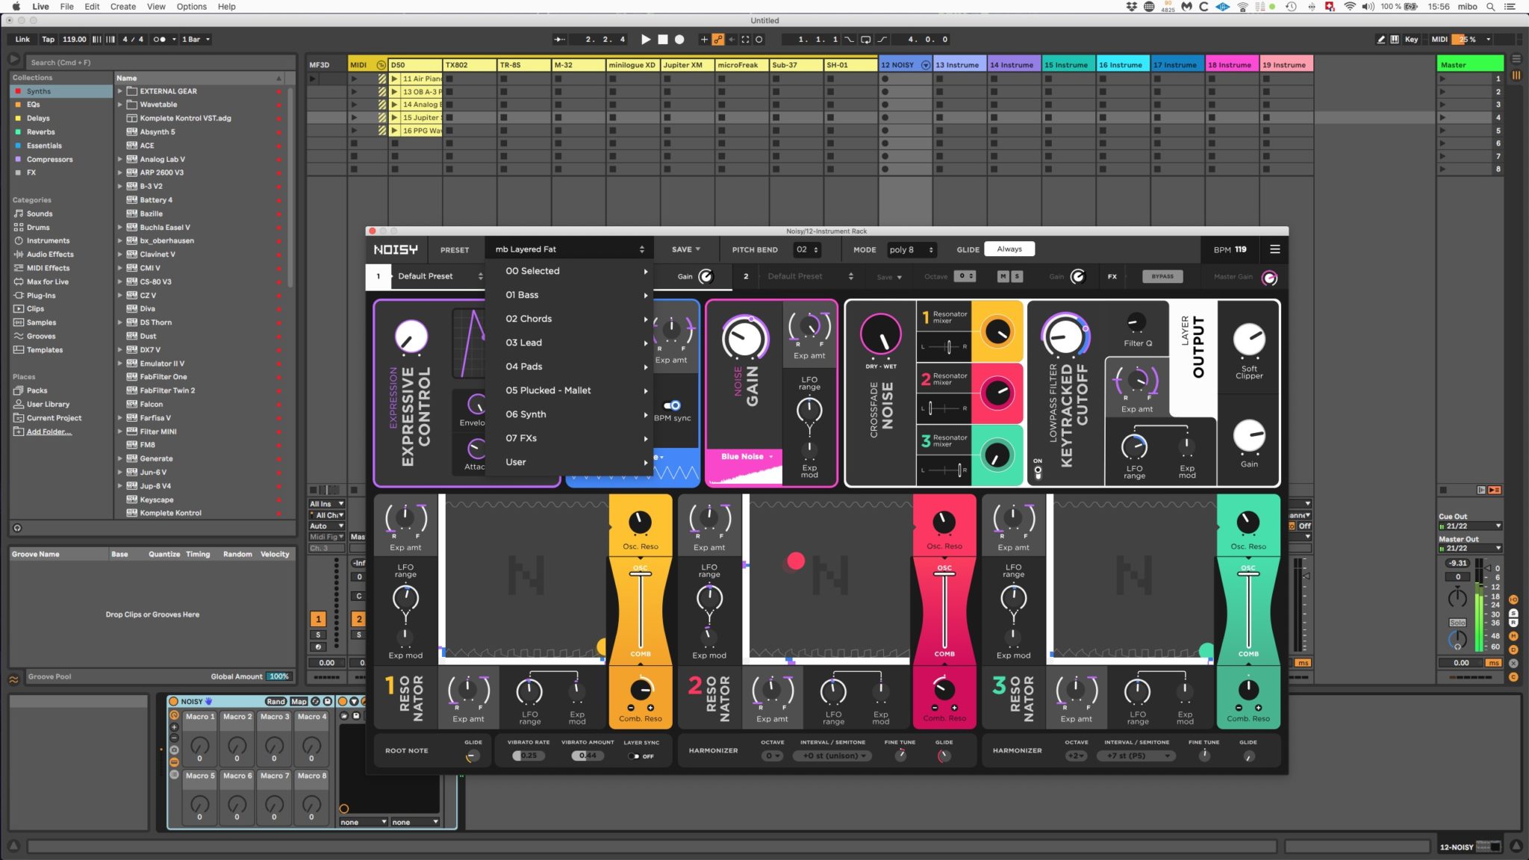The image size is (1529, 860).
Task: Toggle the Link button
Action: coord(22,40)
